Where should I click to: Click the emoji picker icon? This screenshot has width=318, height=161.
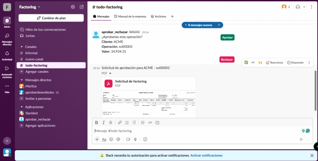[111, 139]
